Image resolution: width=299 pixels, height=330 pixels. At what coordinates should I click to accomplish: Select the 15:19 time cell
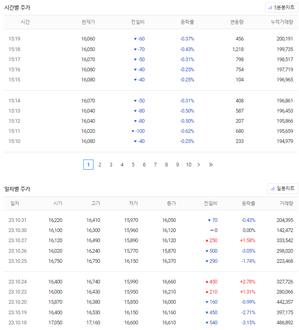pyautogui.click(x=14, y=39)
